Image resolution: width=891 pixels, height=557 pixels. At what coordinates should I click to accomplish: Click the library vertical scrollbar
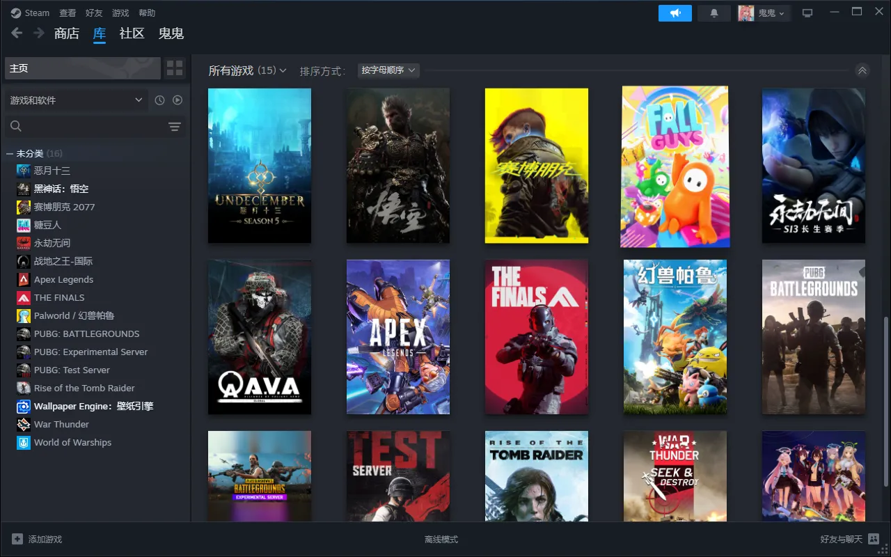pyautogui.click(x=885, y=400)
